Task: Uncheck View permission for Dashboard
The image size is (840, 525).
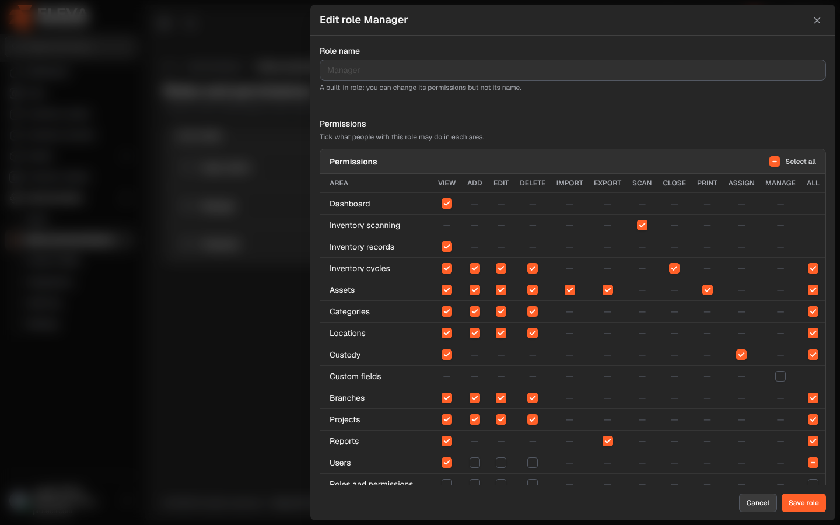Action: [447, 204]
